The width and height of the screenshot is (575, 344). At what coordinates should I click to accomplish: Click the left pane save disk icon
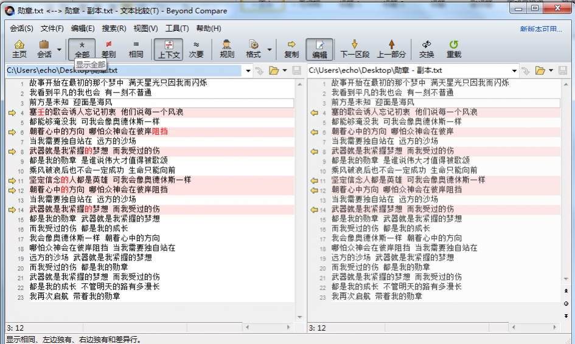296,71
